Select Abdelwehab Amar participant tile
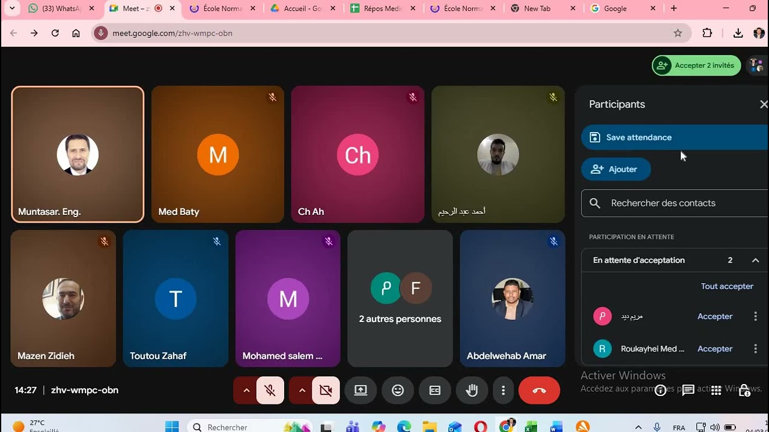 point(512,298)
